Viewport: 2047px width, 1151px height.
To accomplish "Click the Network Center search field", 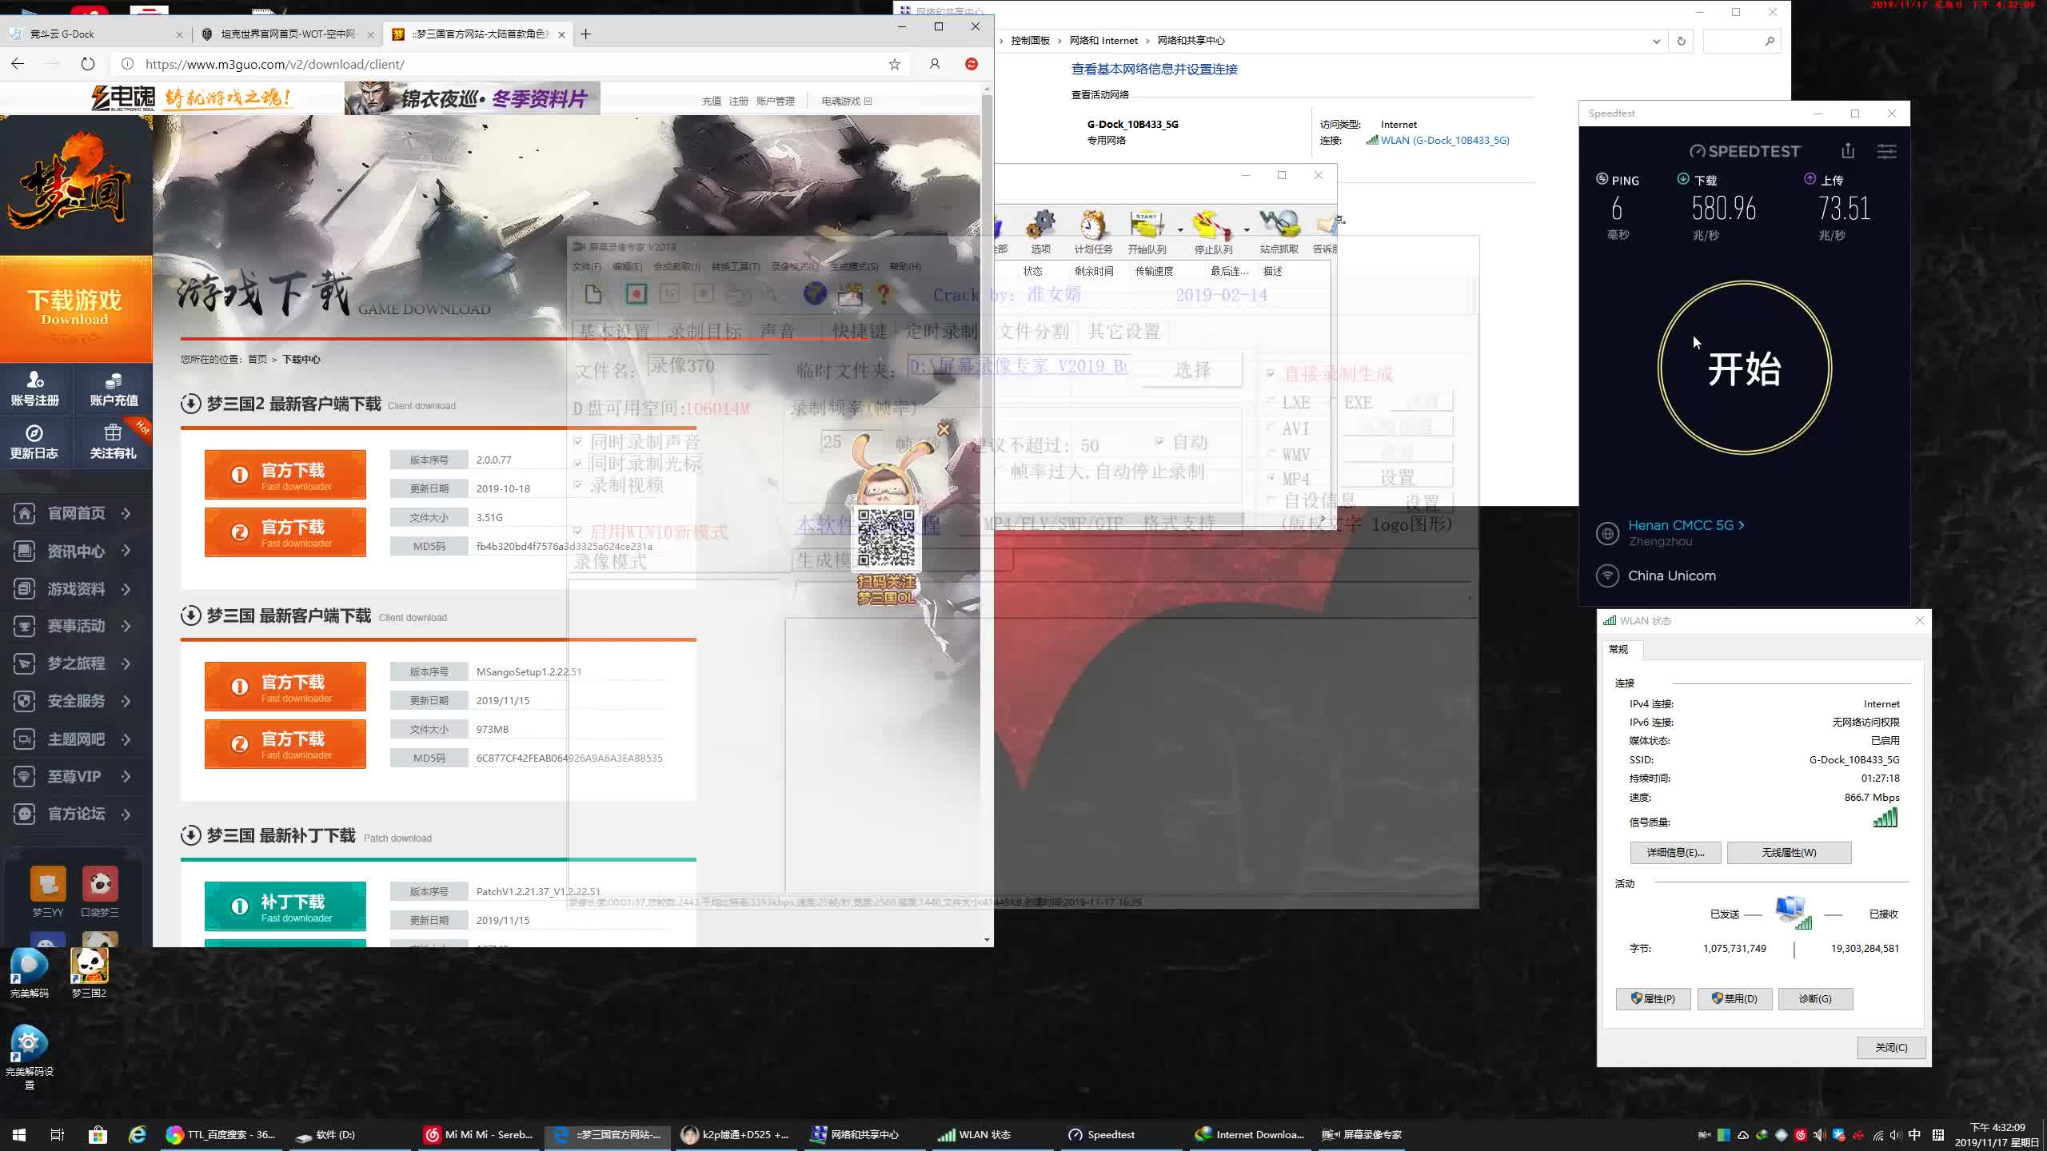I will pos(1742,41).
